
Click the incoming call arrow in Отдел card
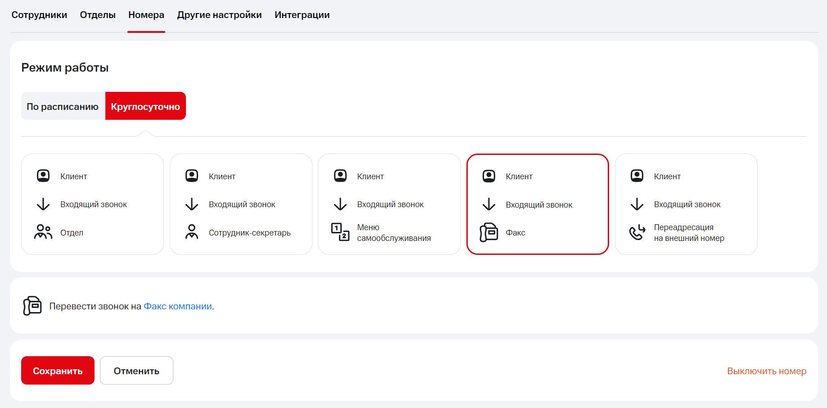43,204
